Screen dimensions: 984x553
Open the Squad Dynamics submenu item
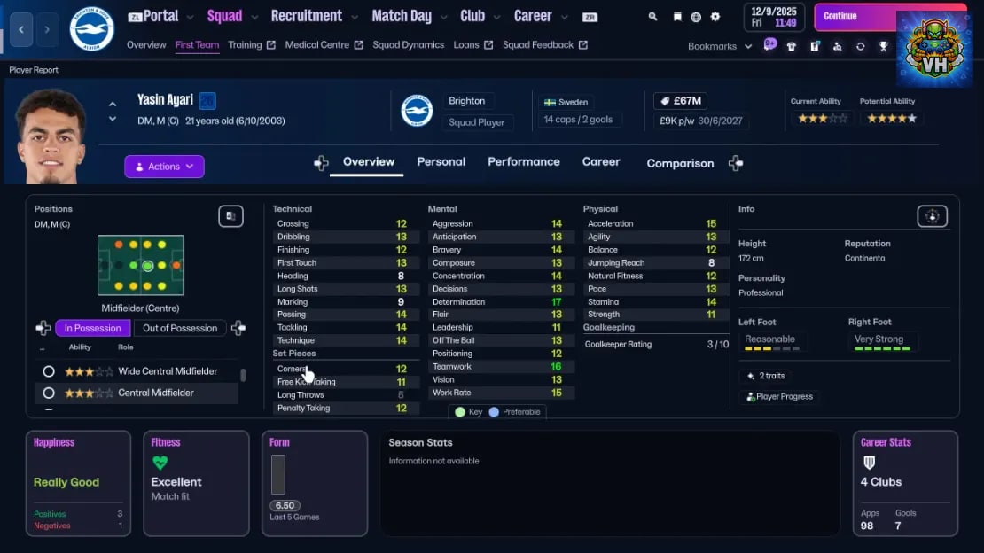[x=408, y=44]
